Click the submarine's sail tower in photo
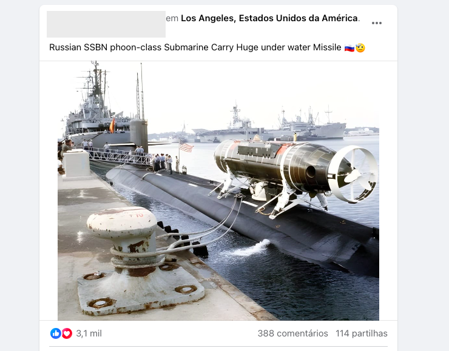 pos(139,136)
